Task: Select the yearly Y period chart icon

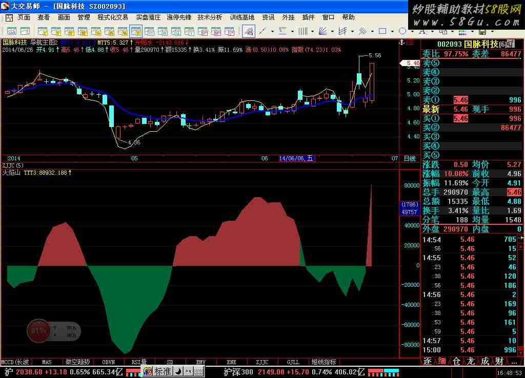Action: point(190,31)
